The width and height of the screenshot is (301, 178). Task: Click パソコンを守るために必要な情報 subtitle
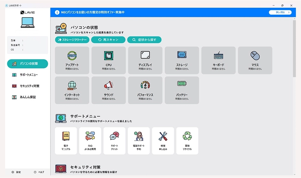click(x=94, y=172)
